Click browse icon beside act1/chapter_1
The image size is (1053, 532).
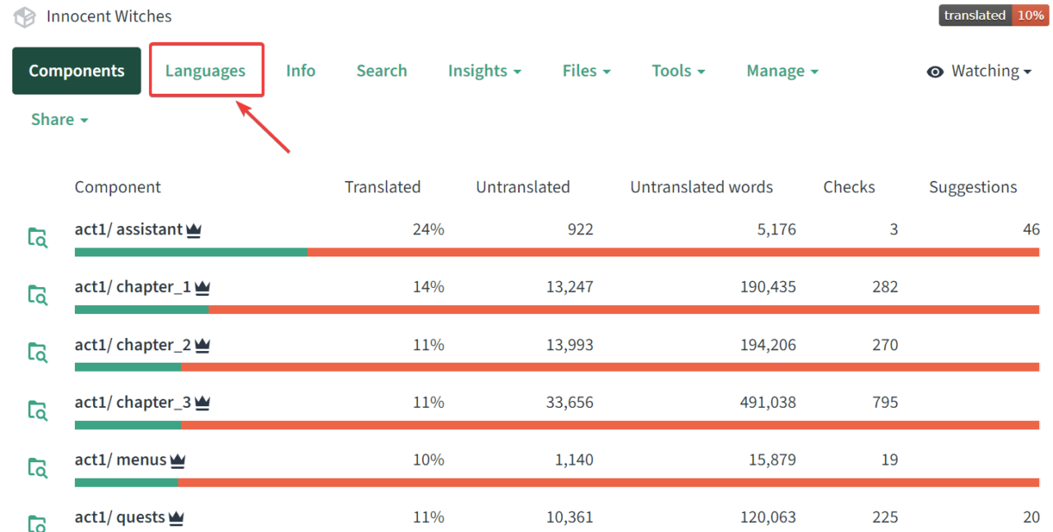click(x=37, y=295)
